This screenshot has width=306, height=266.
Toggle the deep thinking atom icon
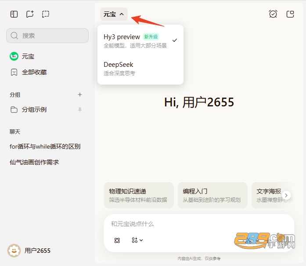117,240
